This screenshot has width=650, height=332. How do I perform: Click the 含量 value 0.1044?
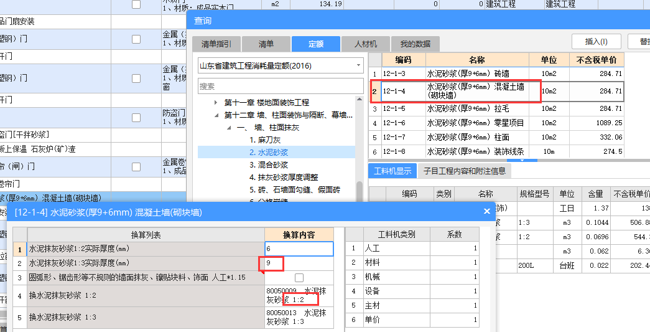pos(597,222)
